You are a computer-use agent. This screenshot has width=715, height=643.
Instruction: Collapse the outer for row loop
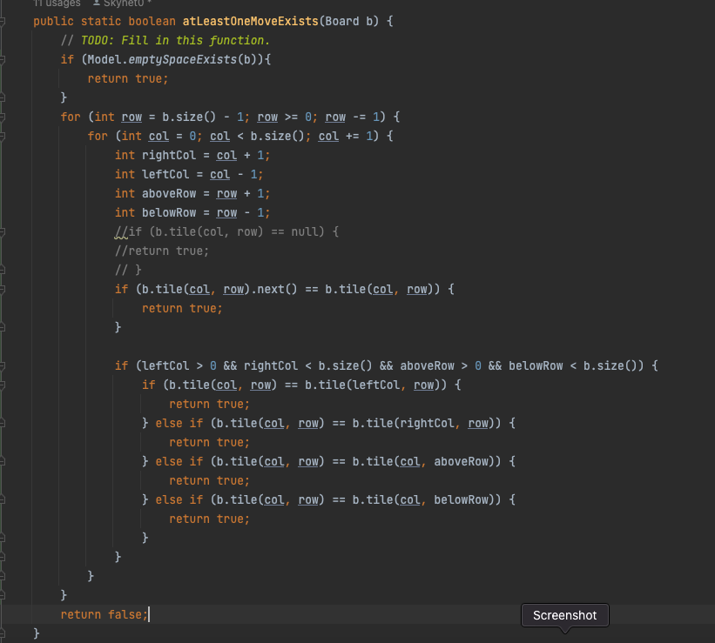pos(3,117)
